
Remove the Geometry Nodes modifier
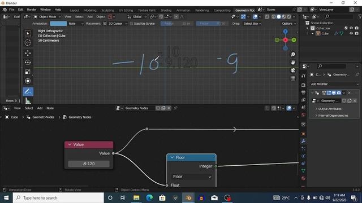coord(349,92)
